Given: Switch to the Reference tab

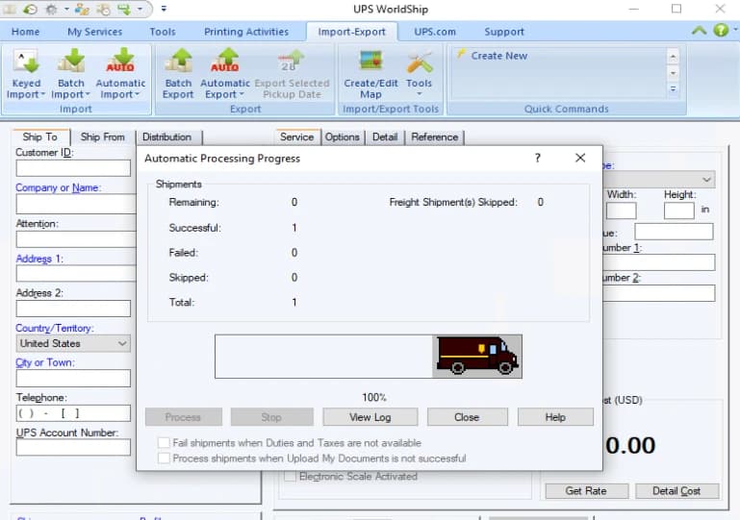Looking at the screenshot, I should click(x=435, y=136).
